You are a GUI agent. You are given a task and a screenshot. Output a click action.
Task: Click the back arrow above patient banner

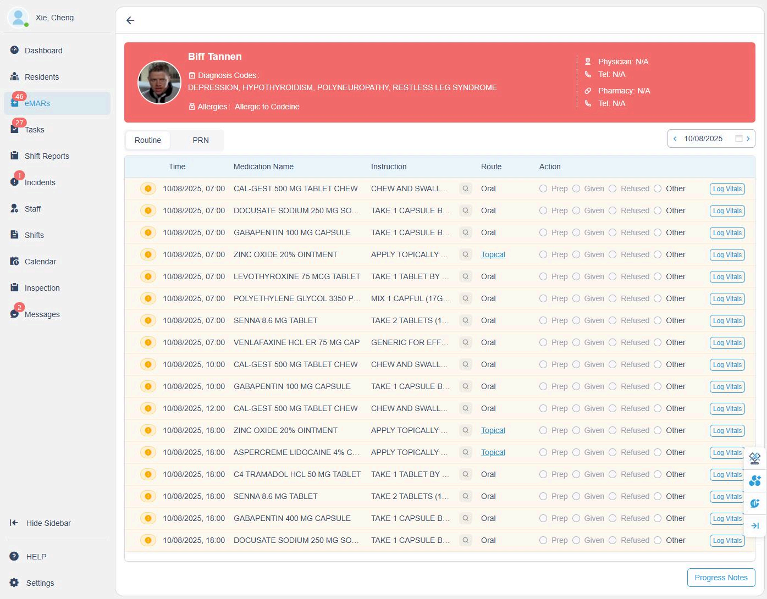click(130, 20)
